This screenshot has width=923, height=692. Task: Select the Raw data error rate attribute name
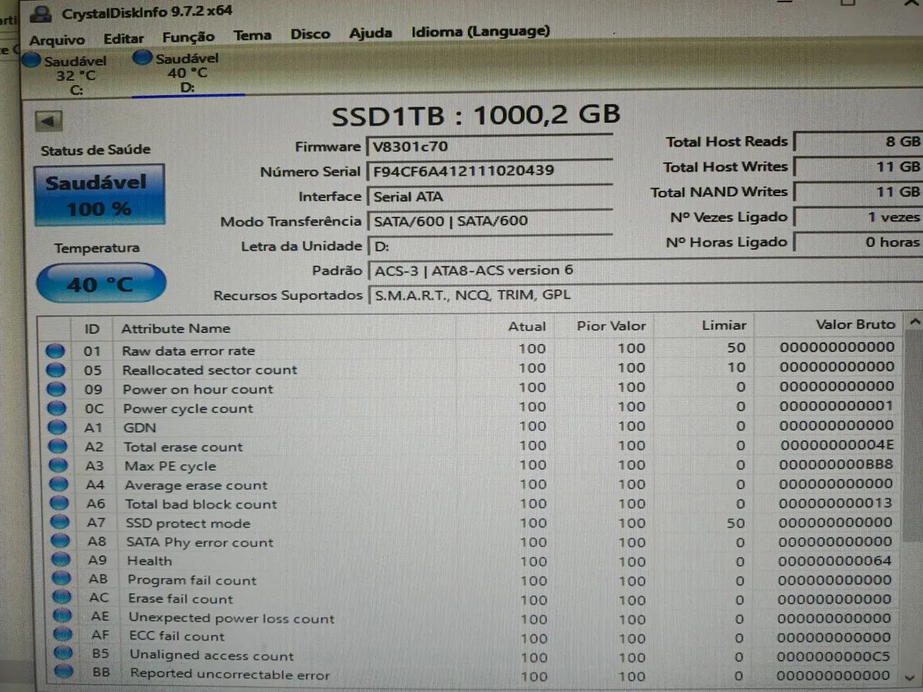tap(188, 351)
